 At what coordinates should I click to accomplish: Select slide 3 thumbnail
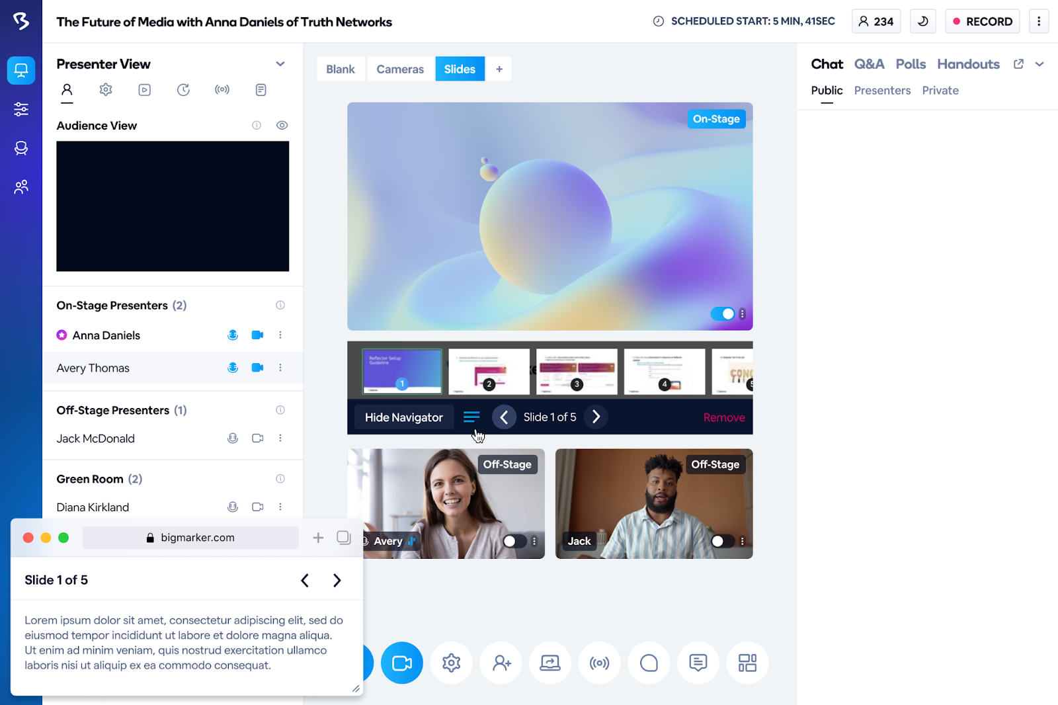tap(577, 371)
